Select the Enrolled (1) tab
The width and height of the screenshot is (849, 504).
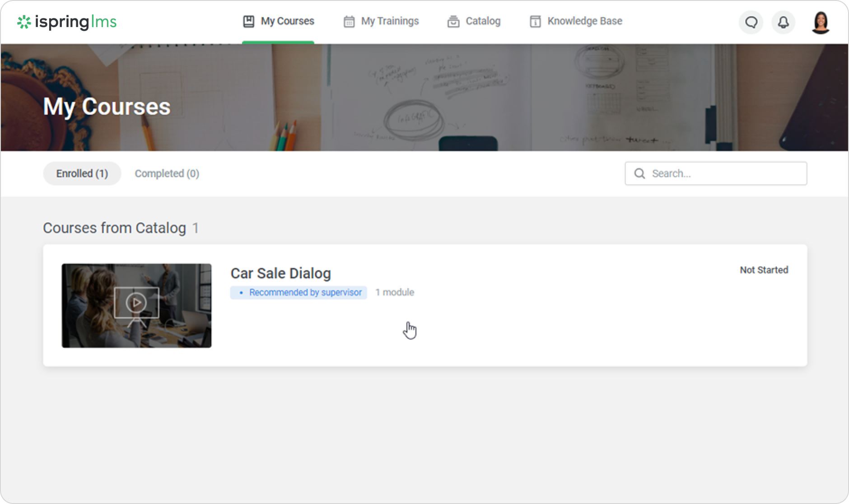coord(82,173)
